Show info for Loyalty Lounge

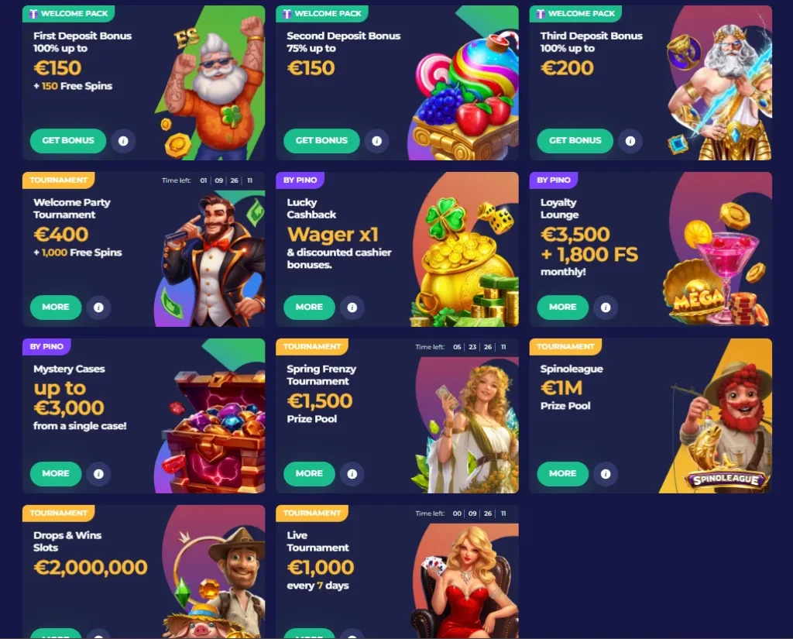(x=606, y=307)
